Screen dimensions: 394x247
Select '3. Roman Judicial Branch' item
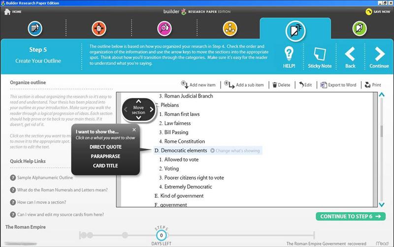coord(186,96)
